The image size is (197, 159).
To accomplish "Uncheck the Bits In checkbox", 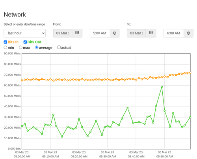I will click(x=6, y=42).
